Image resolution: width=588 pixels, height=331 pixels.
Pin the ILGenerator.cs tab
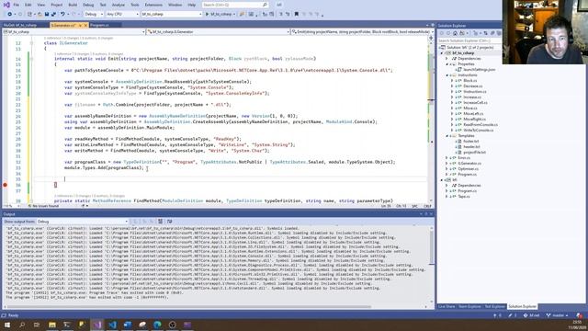coord(80,25)
